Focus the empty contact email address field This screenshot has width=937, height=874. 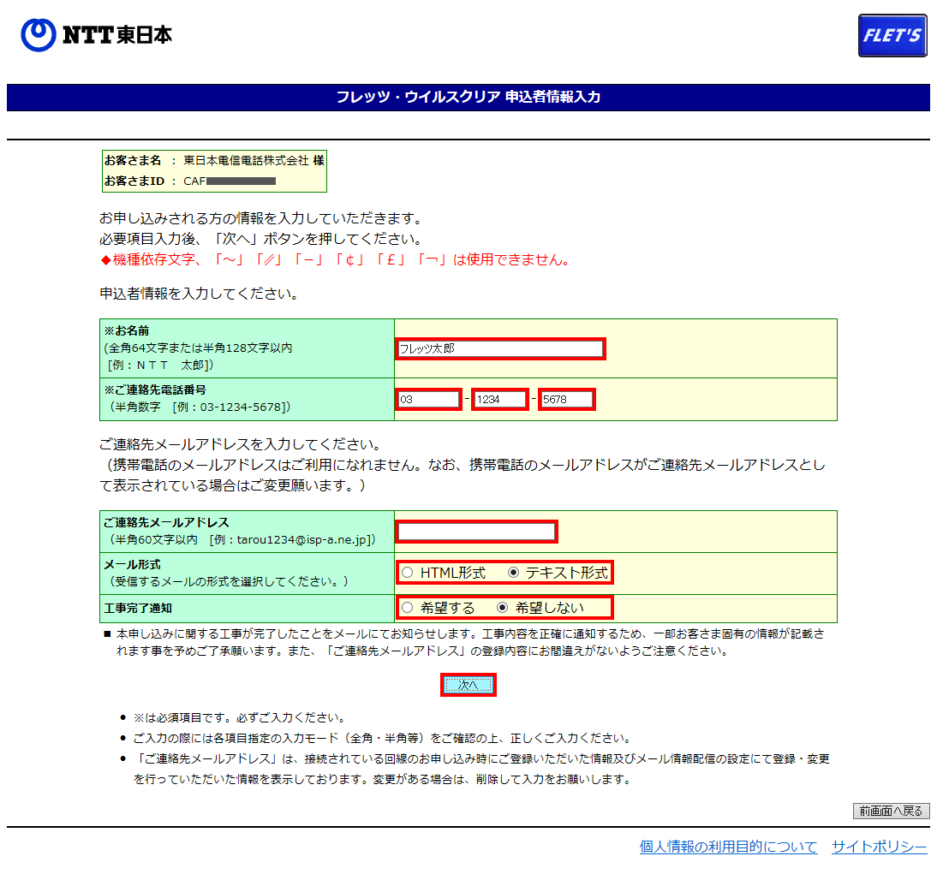[x=477, y=532]
